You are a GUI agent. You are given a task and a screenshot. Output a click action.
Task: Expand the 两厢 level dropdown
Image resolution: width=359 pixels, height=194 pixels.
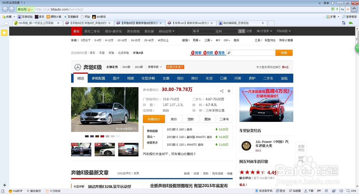(x=197, y=40)
